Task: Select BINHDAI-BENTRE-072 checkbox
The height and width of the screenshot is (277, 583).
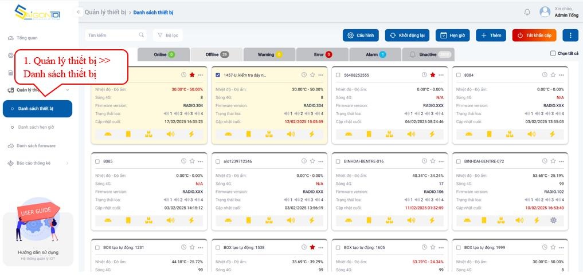Action: tap(459, 161)
